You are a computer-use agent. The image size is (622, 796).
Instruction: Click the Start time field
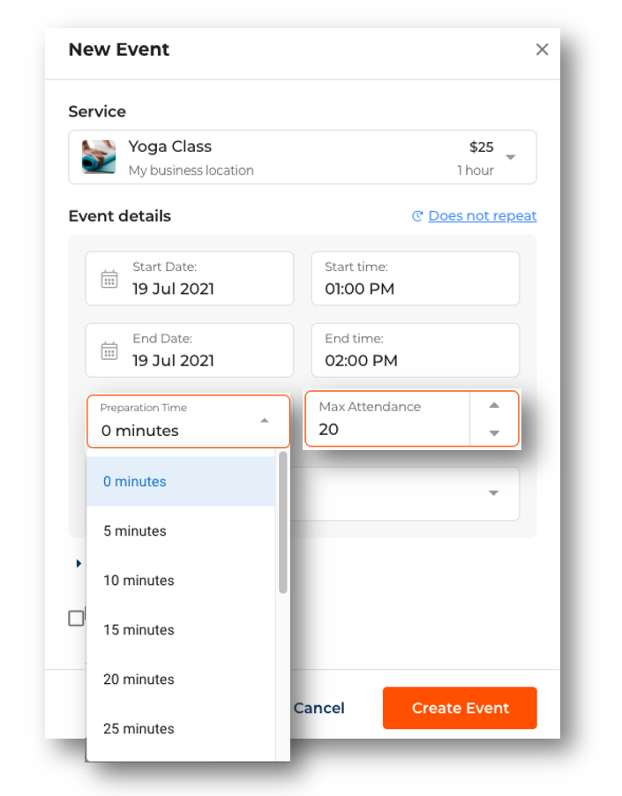coord(415,279)
